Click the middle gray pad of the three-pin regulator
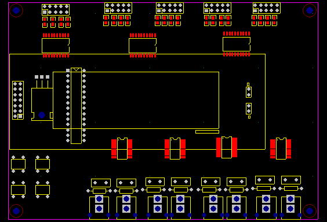 click(42, 77)
